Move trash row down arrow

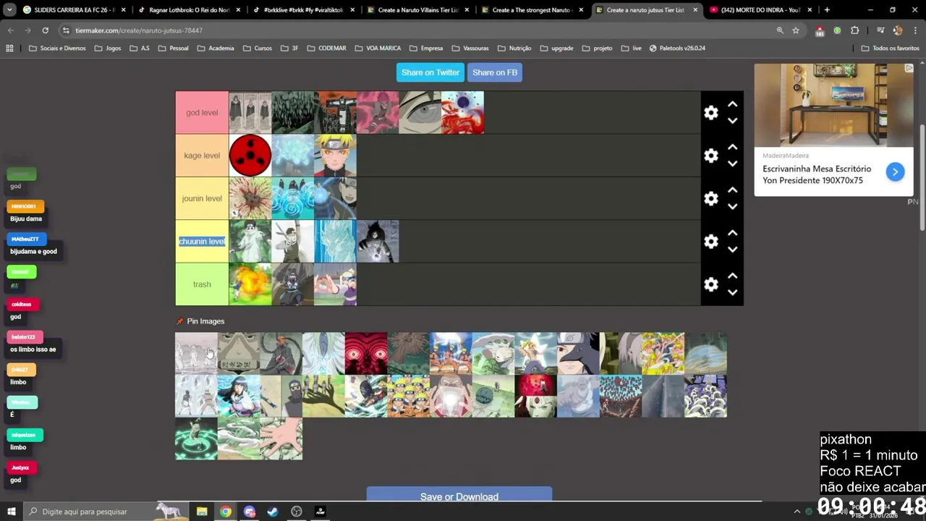[732, 292]
